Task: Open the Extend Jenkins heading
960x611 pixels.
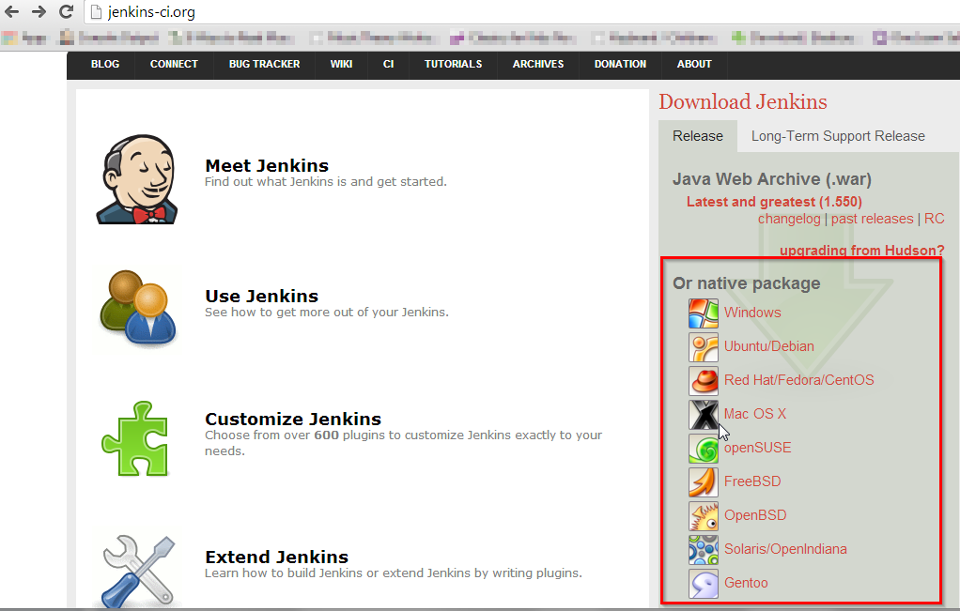Action: (277, 558)
